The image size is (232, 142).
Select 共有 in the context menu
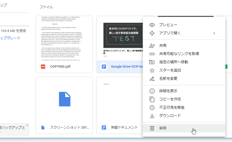184,46
